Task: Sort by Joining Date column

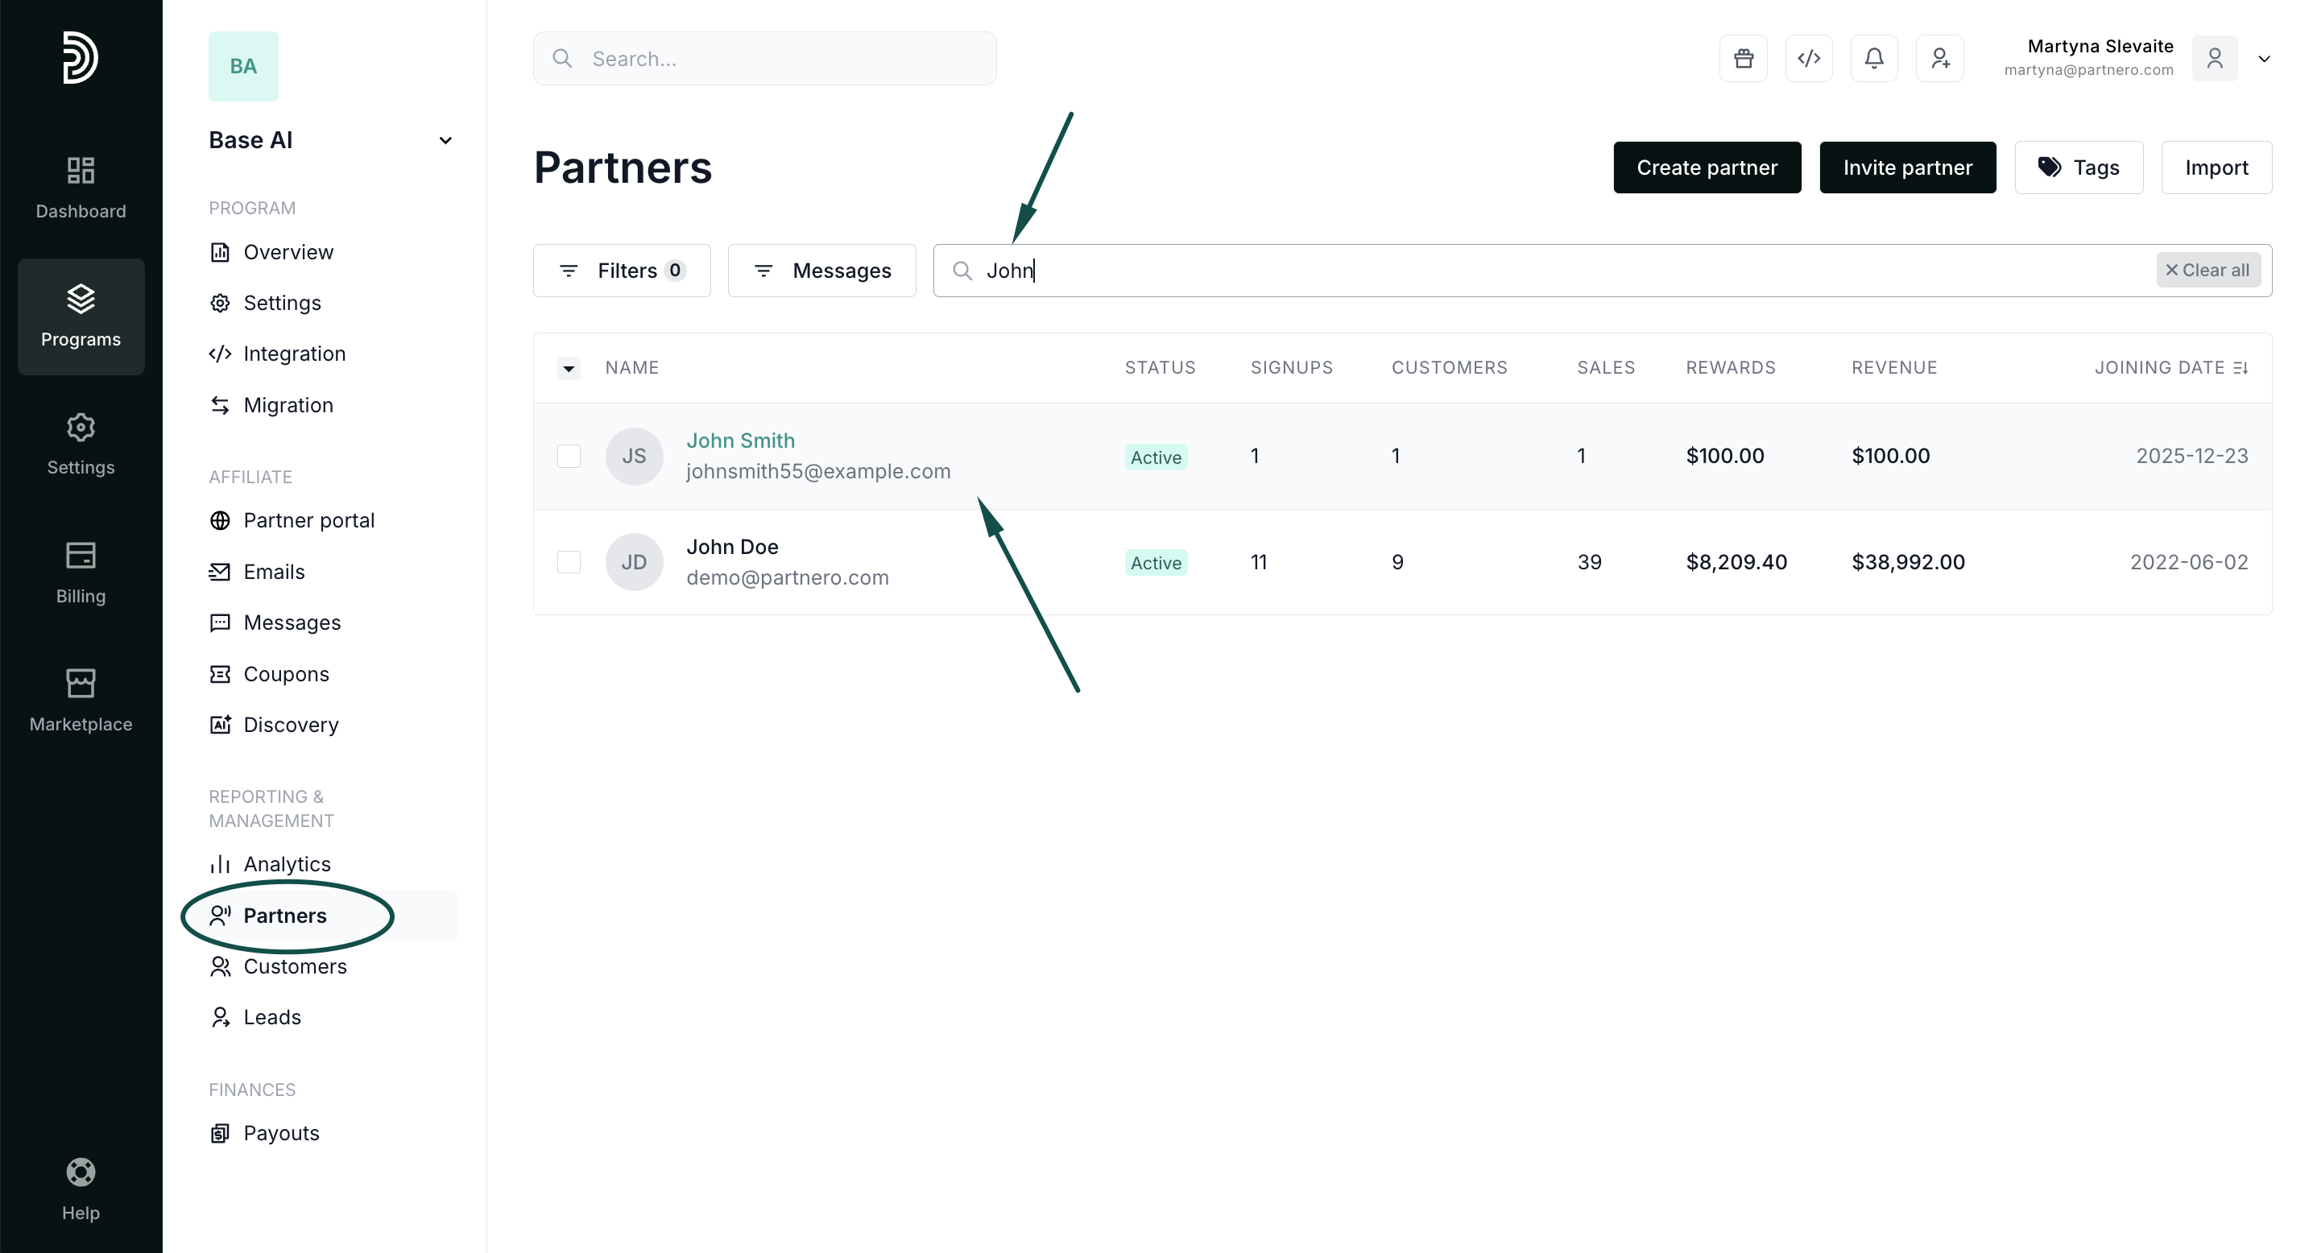Action: click(2170, 367)
